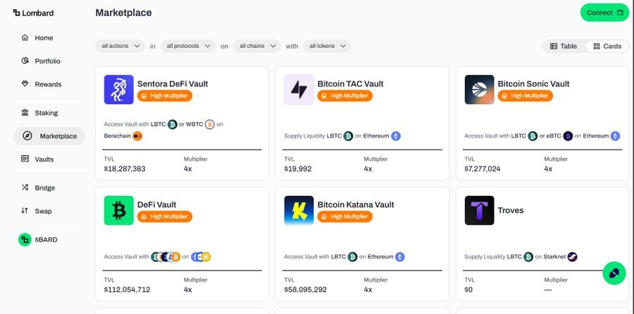This screenshot has width=634, height=314.
Task: Click the stacked chain icons in DeFi Vault
Action: coord(201,257)
